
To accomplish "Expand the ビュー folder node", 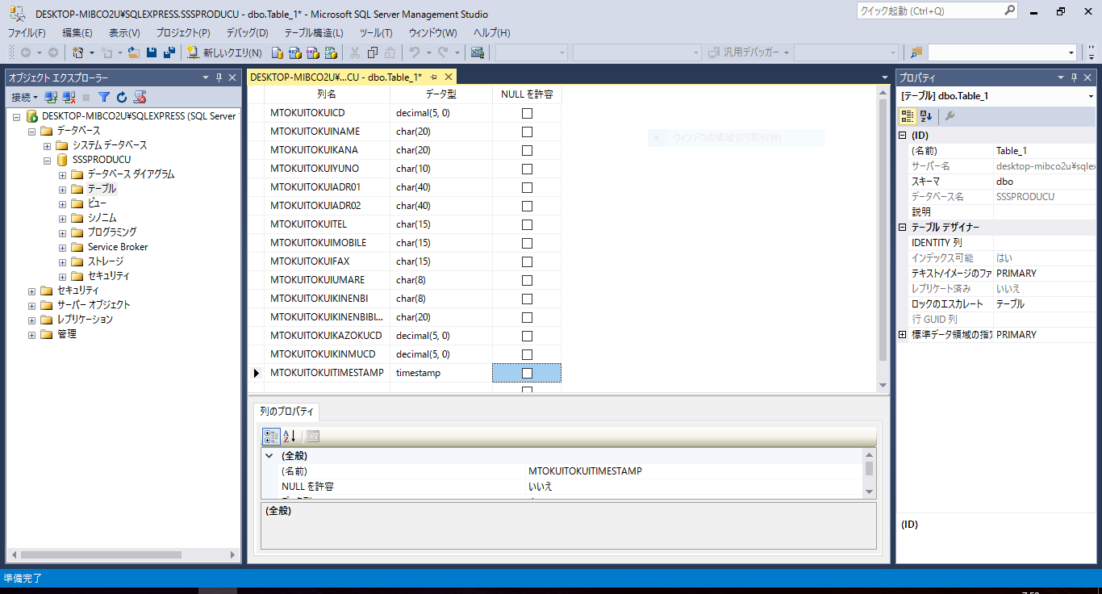I will tap(62, 203).
